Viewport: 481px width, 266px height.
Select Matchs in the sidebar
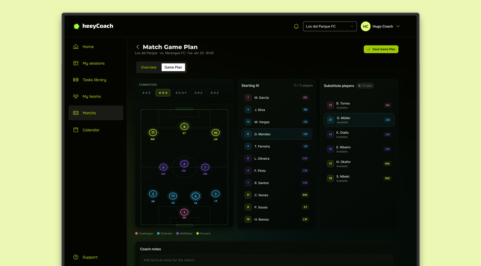[96, 113]
